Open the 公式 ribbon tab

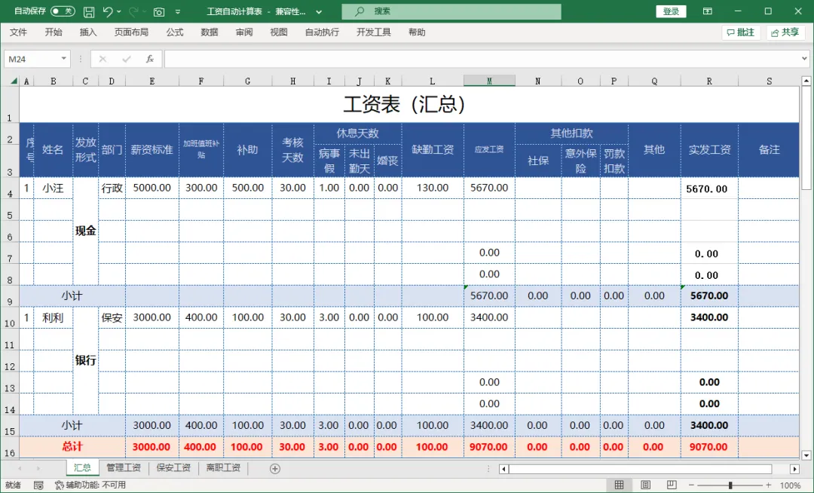(175, 32)
